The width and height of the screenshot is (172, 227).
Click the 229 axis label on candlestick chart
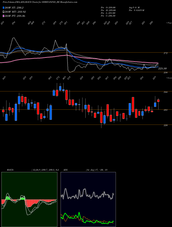point(166,126)
